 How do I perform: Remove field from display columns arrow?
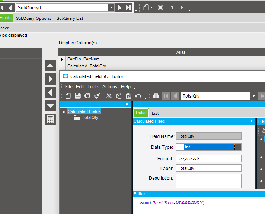pos(50,92)
